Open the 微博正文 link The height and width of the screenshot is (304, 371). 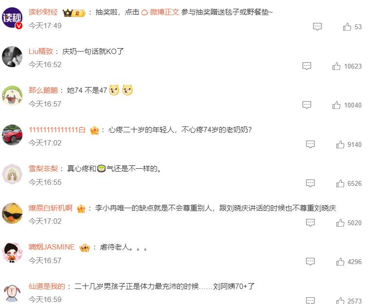point(160,12)
